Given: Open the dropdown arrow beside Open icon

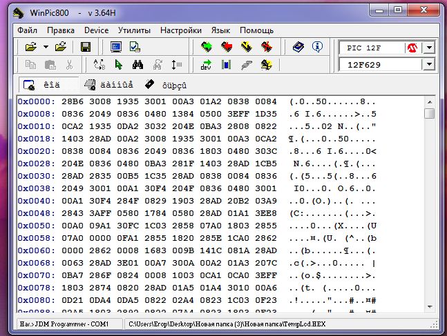Looking at the screenshot, I should coord(46,47).
